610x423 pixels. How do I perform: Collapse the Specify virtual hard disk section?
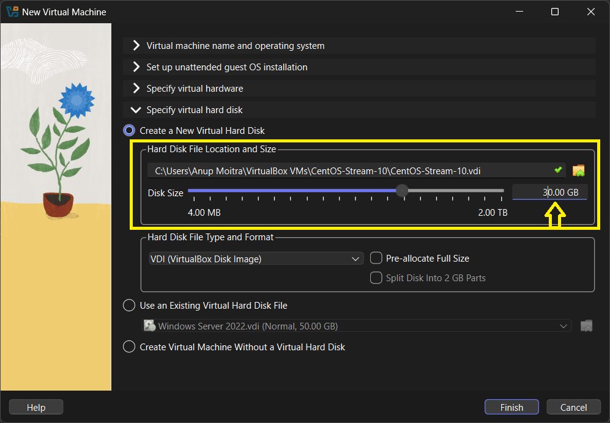(194, 110)
